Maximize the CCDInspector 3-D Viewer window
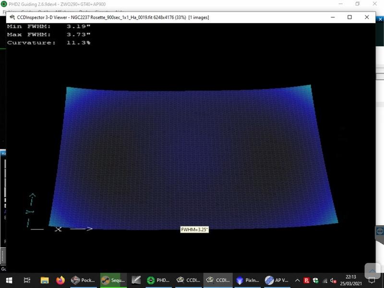The width and height of the screenshot is (384, 288). coord(350,17)
